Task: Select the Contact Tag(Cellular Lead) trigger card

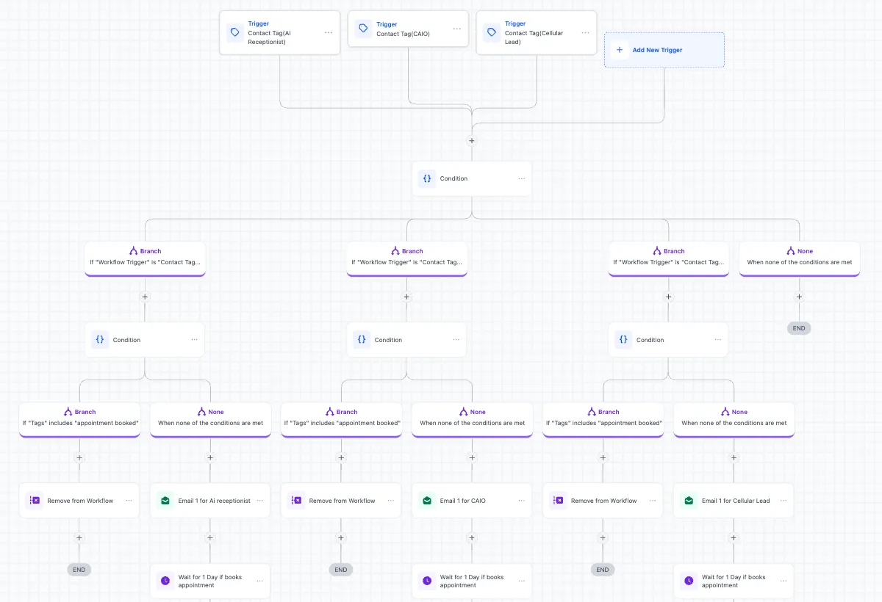Action: (x=537, y=32)
